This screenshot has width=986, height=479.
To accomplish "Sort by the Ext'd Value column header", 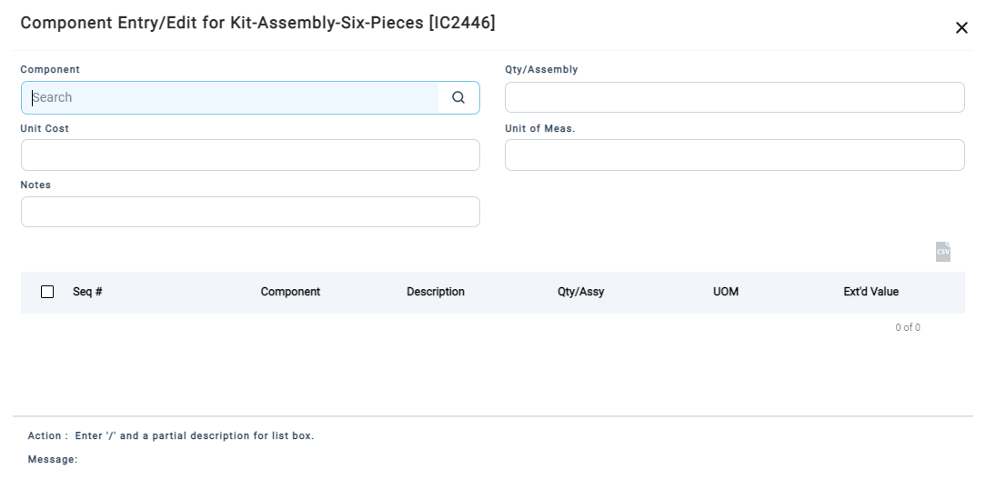I will [x=870, y=292].
